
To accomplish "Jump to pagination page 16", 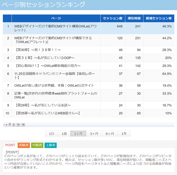I will click(23, 125).
